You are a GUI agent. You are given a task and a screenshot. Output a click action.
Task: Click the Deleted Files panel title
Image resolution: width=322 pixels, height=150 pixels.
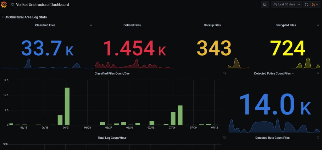(132, 25)
